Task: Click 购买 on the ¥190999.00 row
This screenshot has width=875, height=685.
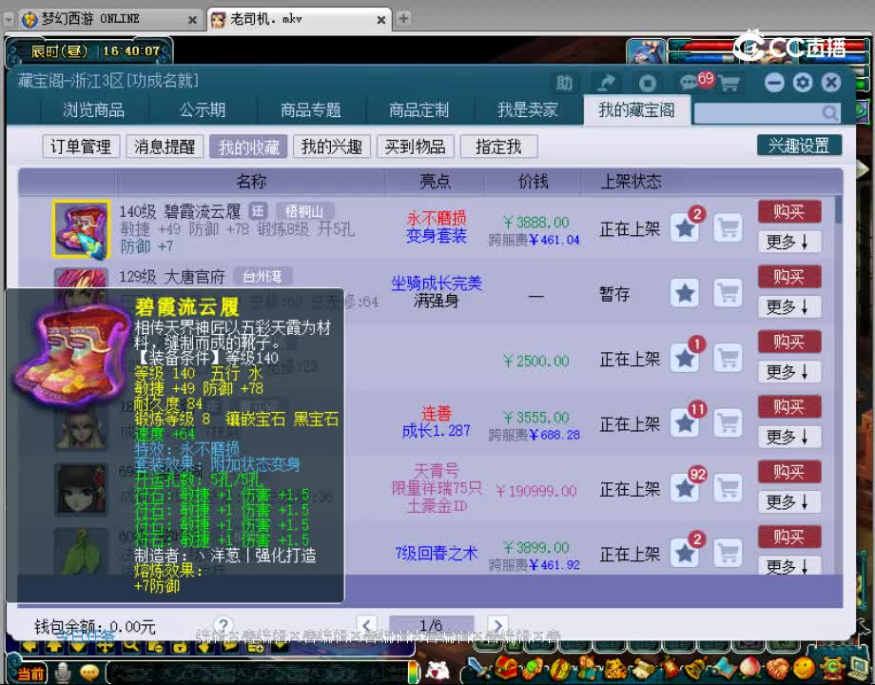Action: coord(789,472)
